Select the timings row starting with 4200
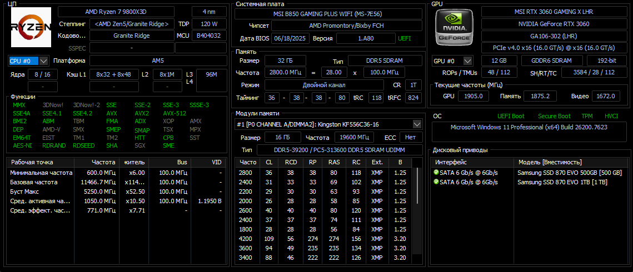The height and width of the screenshot is (272, 633). [323, 239]
